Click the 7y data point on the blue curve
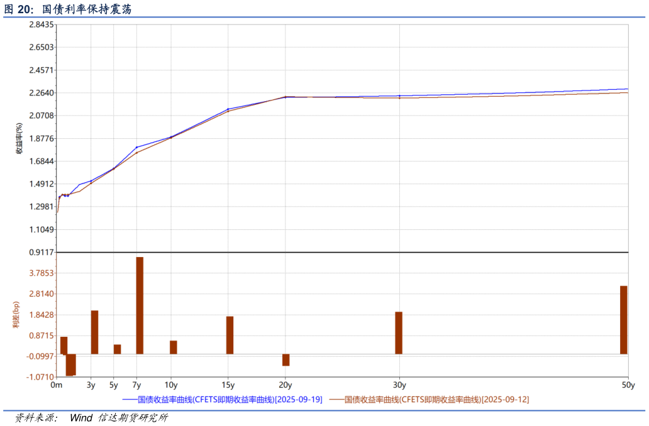The image size is (649, 426). coord(136,147)
